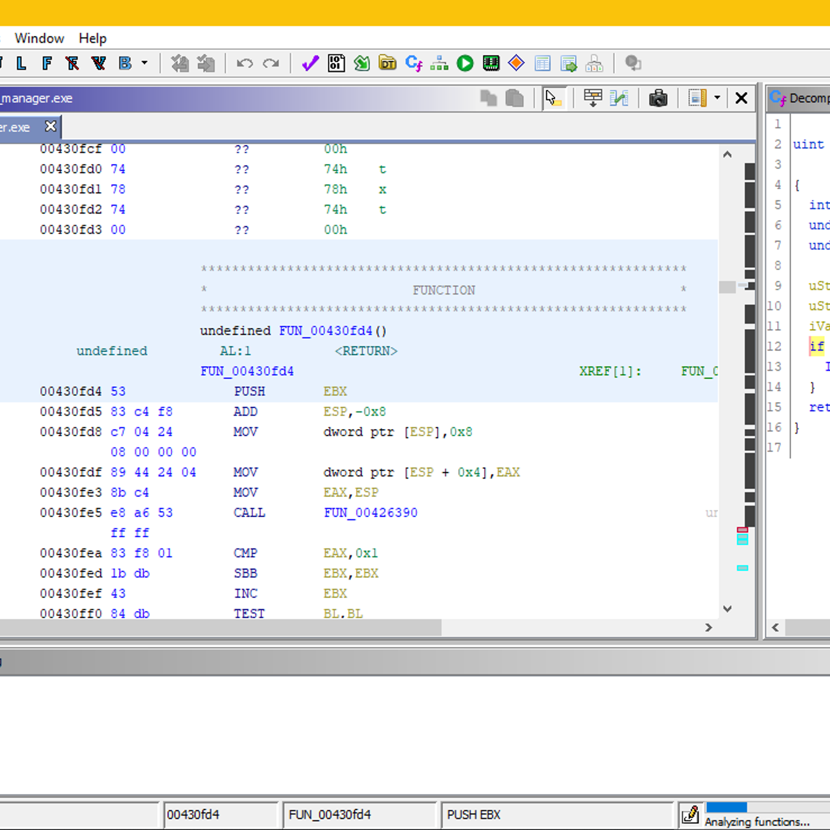The image size is (830, 830).
Task: Click the INC instruction at 00430fef
Action: pyautogui.click(x=245, y=593)
